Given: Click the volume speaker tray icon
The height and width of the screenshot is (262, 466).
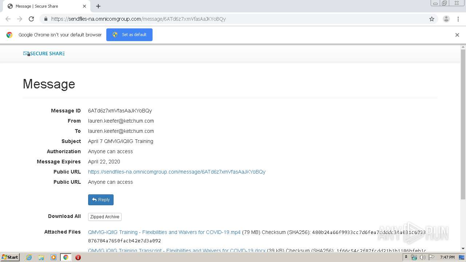Looking at the screenshot, I should pos(423,257).
